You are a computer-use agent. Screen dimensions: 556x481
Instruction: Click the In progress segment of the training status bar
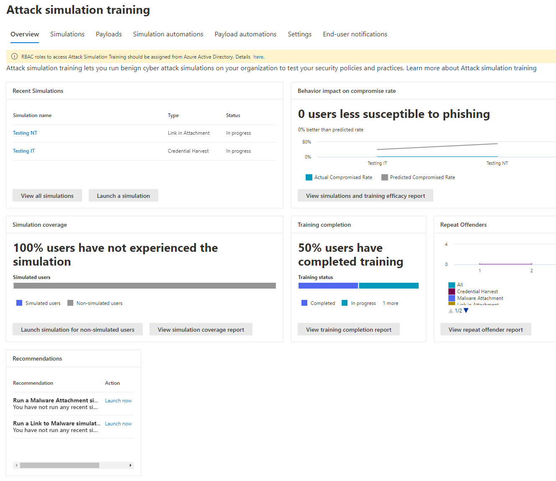click(x=389, y=285)
